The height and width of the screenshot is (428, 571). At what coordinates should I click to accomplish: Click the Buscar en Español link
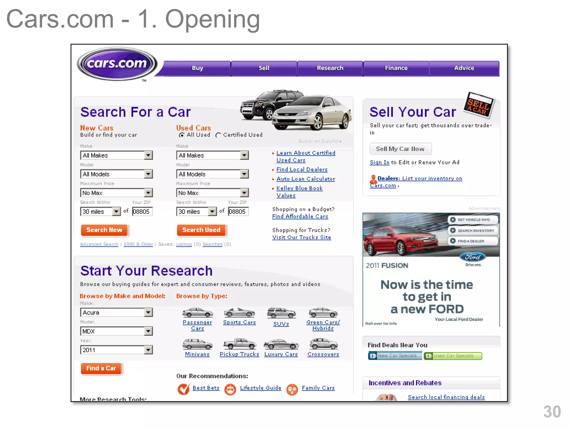click(320, 141)
